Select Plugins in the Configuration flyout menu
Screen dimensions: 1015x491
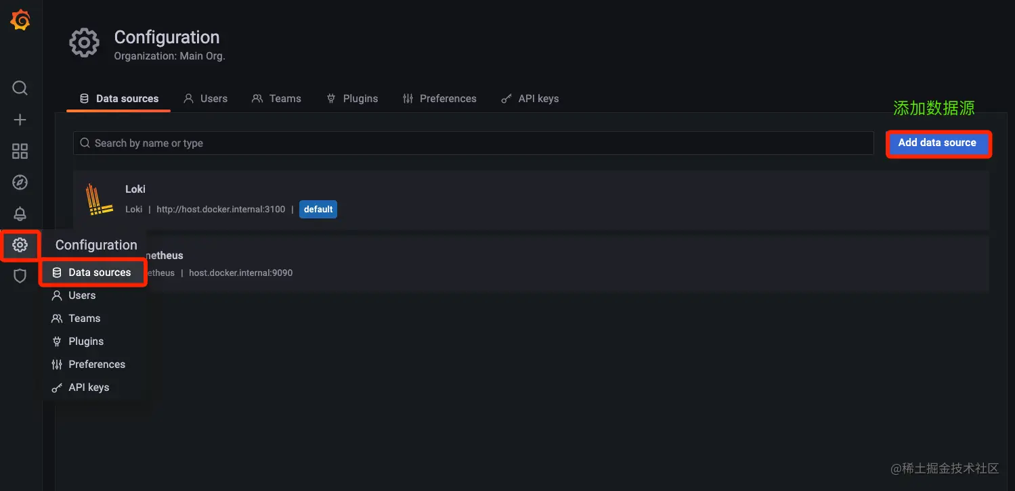click(86, 342)
